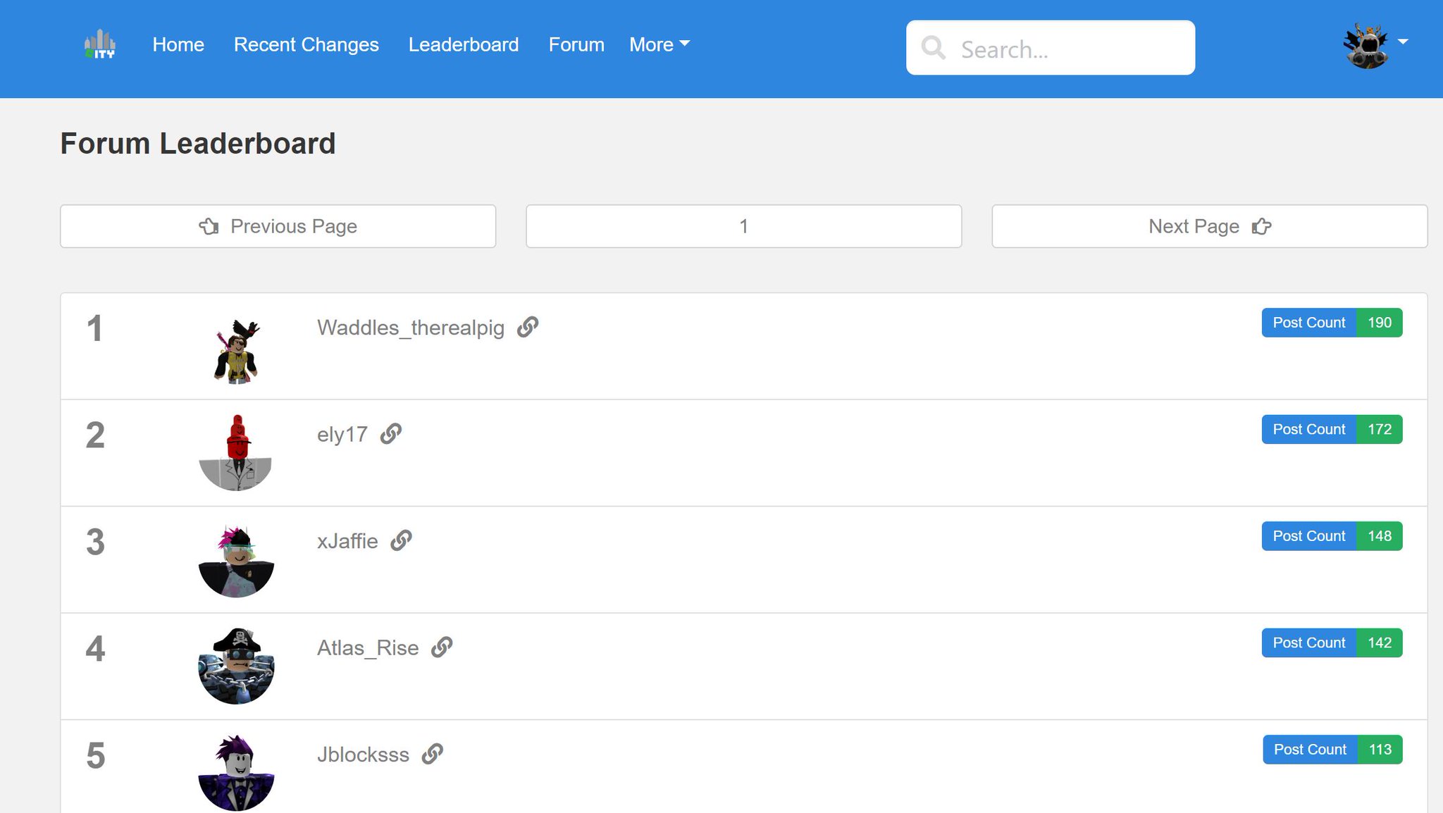
Task: Click chain icon next to Jblocksss
Action: coord(433,754)
